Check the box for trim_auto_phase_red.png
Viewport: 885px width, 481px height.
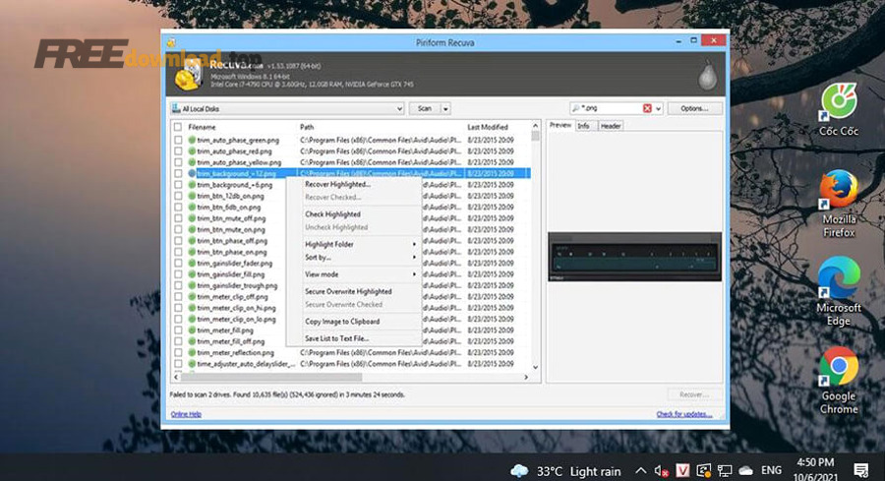(178, 151)
